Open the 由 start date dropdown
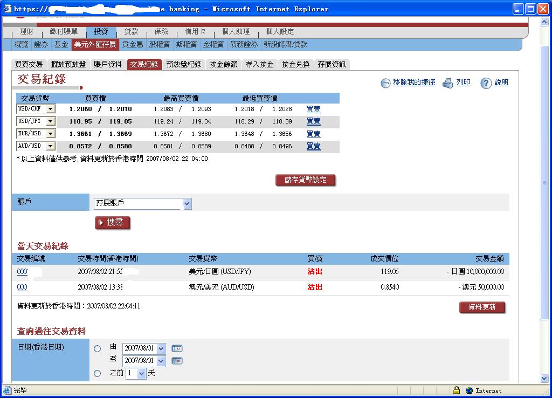 [x=161, y=349]
